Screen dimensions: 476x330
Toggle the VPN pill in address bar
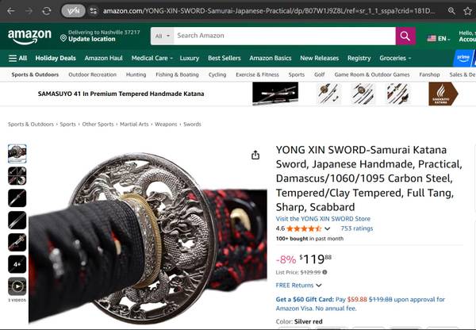[73, 11]
